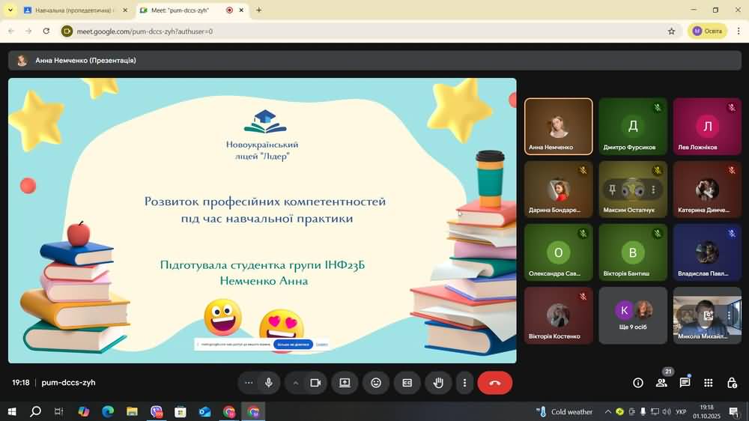The height and width of the screenshot is (421, 749).
Task: Open more options three-dot menu in call bar
Action: 464,383
